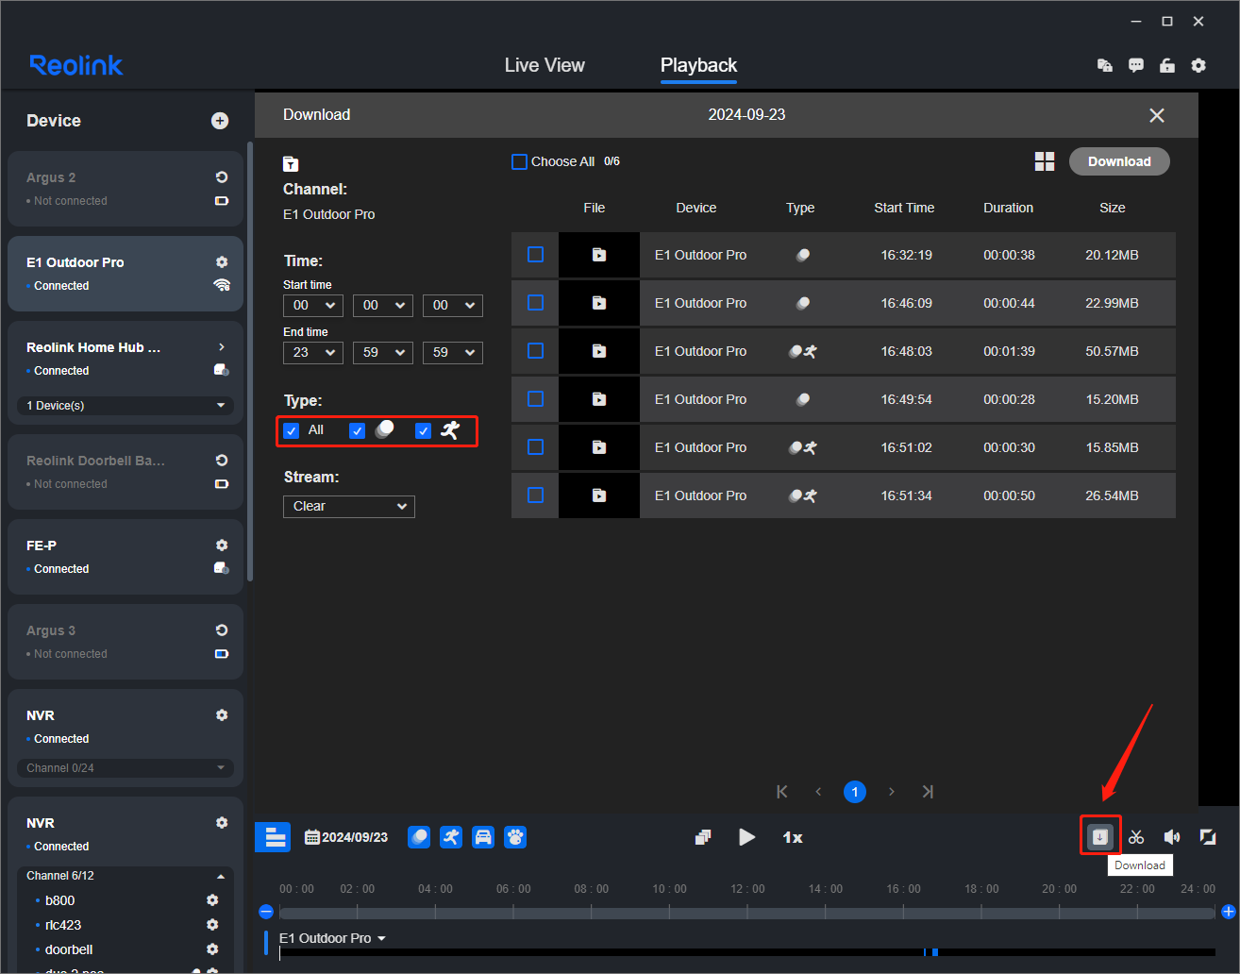Go to first page of results
Screen dimensions: 1240x974
click(x=781, y=792)
